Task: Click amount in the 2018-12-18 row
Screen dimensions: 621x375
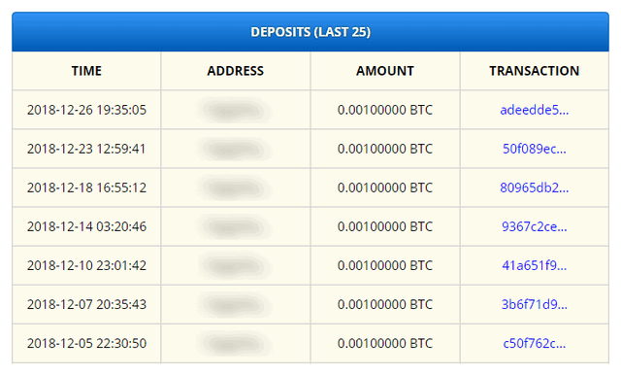Action: (385, 187)
